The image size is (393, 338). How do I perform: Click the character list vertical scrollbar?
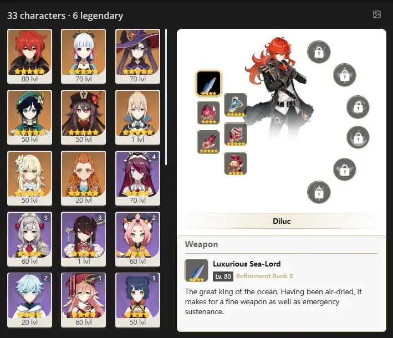(x=166, y=97)
